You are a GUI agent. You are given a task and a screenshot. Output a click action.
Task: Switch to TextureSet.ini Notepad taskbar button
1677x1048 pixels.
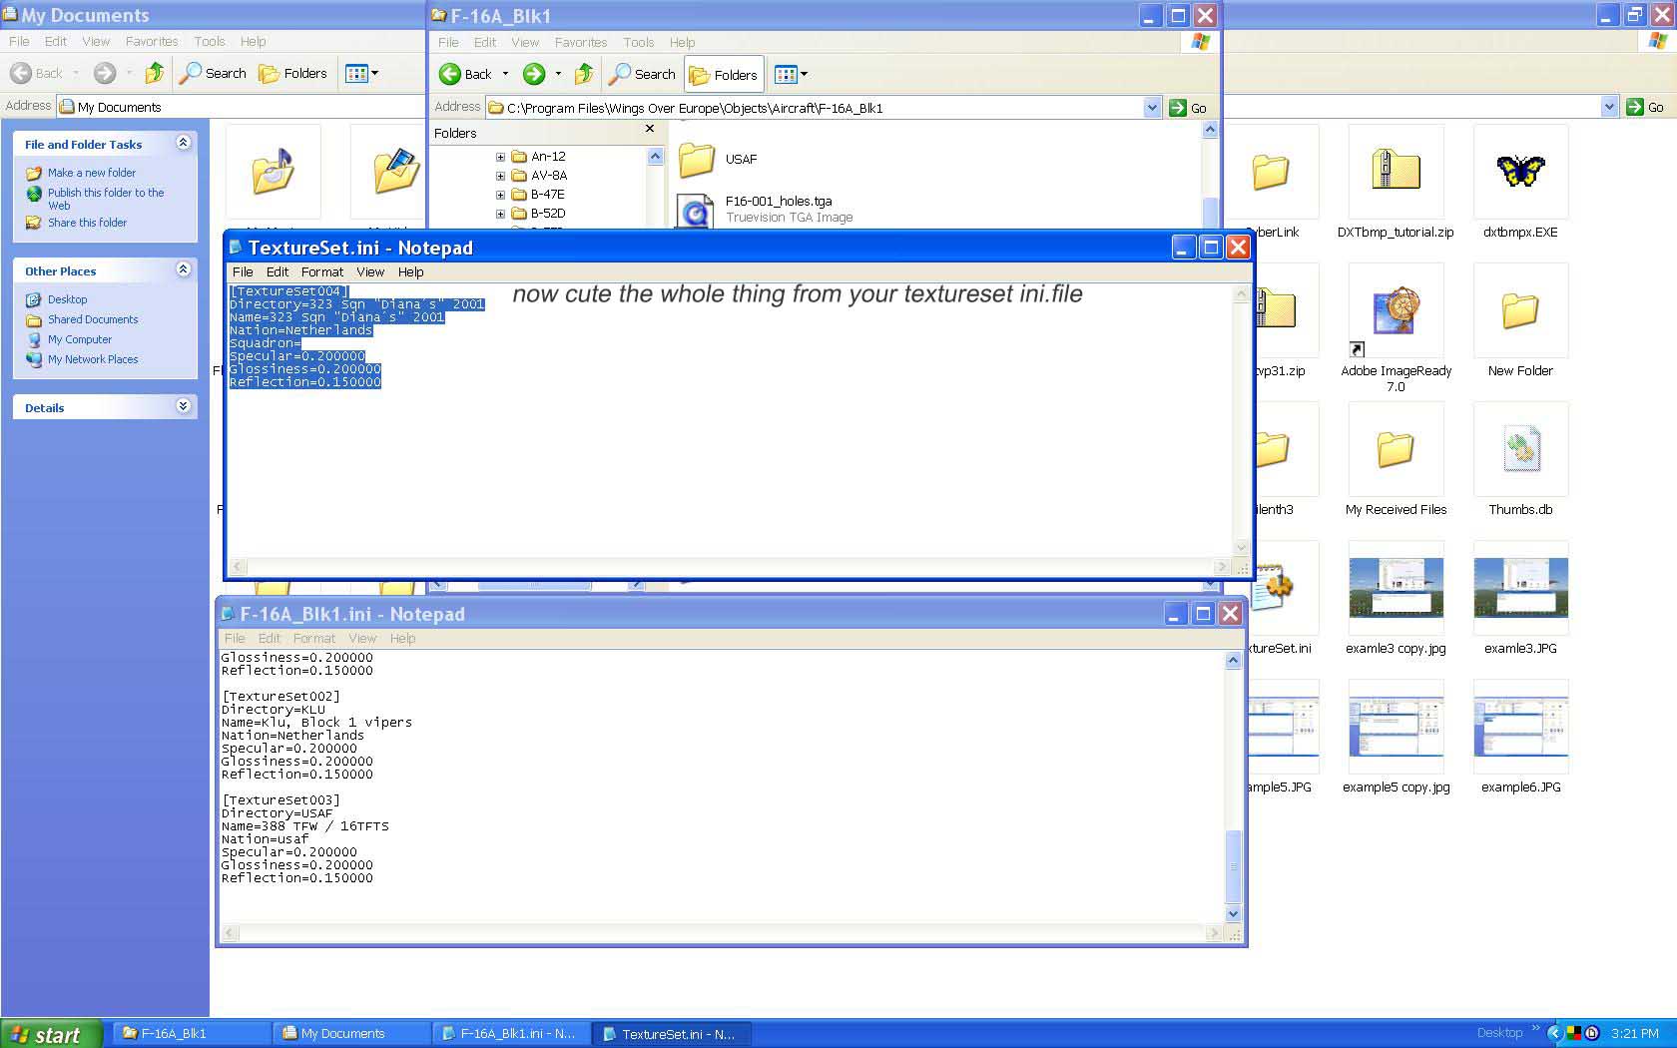(671, 1034)
